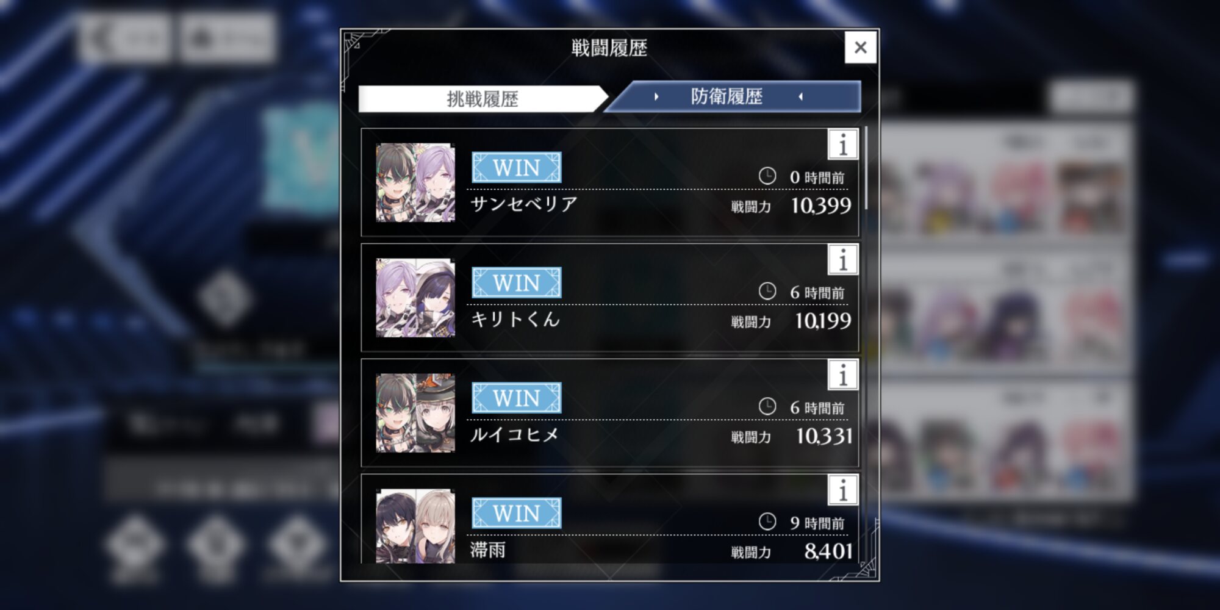
Task: Select 滞雨's character portrait pair
Action: (415, 526)
